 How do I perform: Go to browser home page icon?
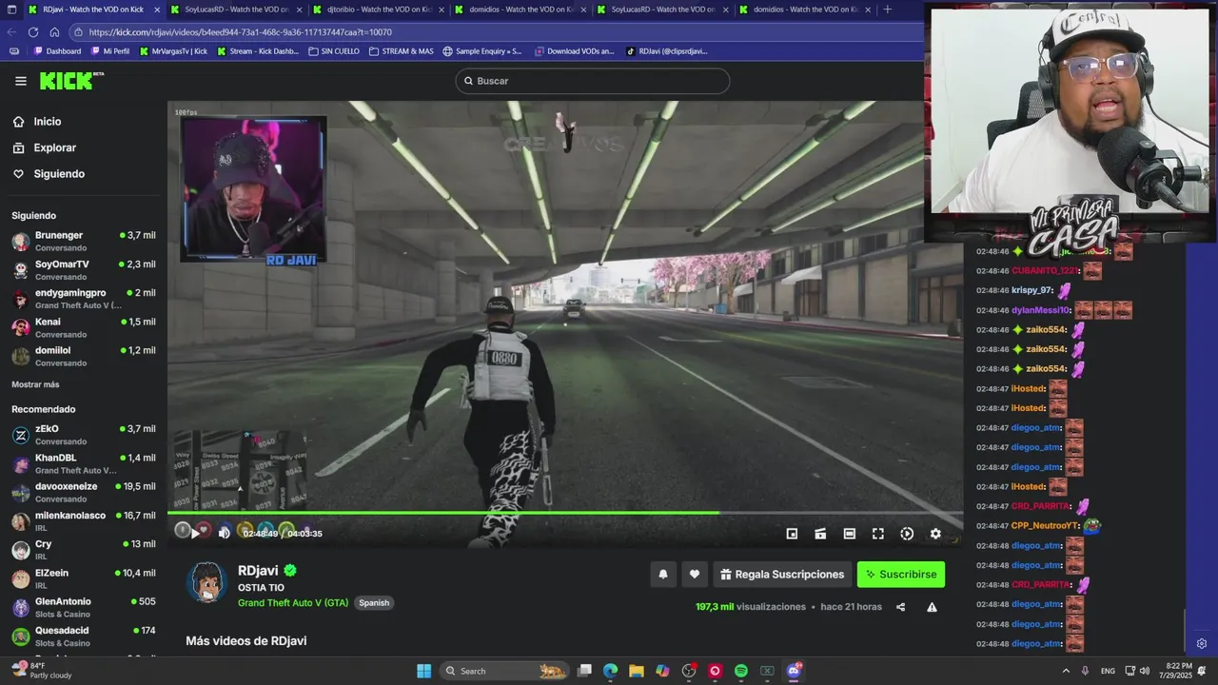[54, 31]
